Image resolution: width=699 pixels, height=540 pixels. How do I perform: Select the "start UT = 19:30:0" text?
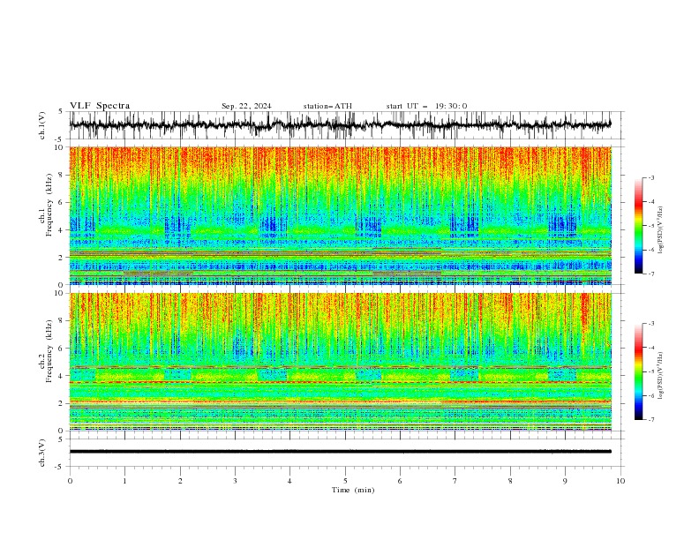pos(426,106)
